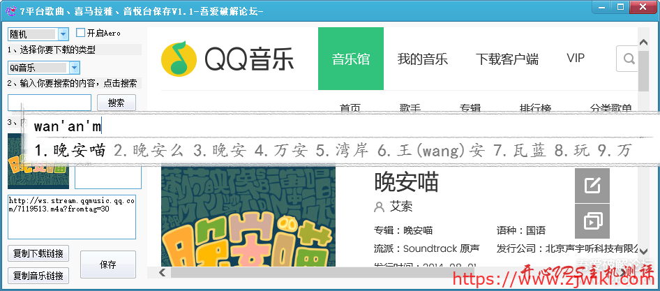Open the 随机 skin dropdown

pyautogui.click(x=63, y=33)
